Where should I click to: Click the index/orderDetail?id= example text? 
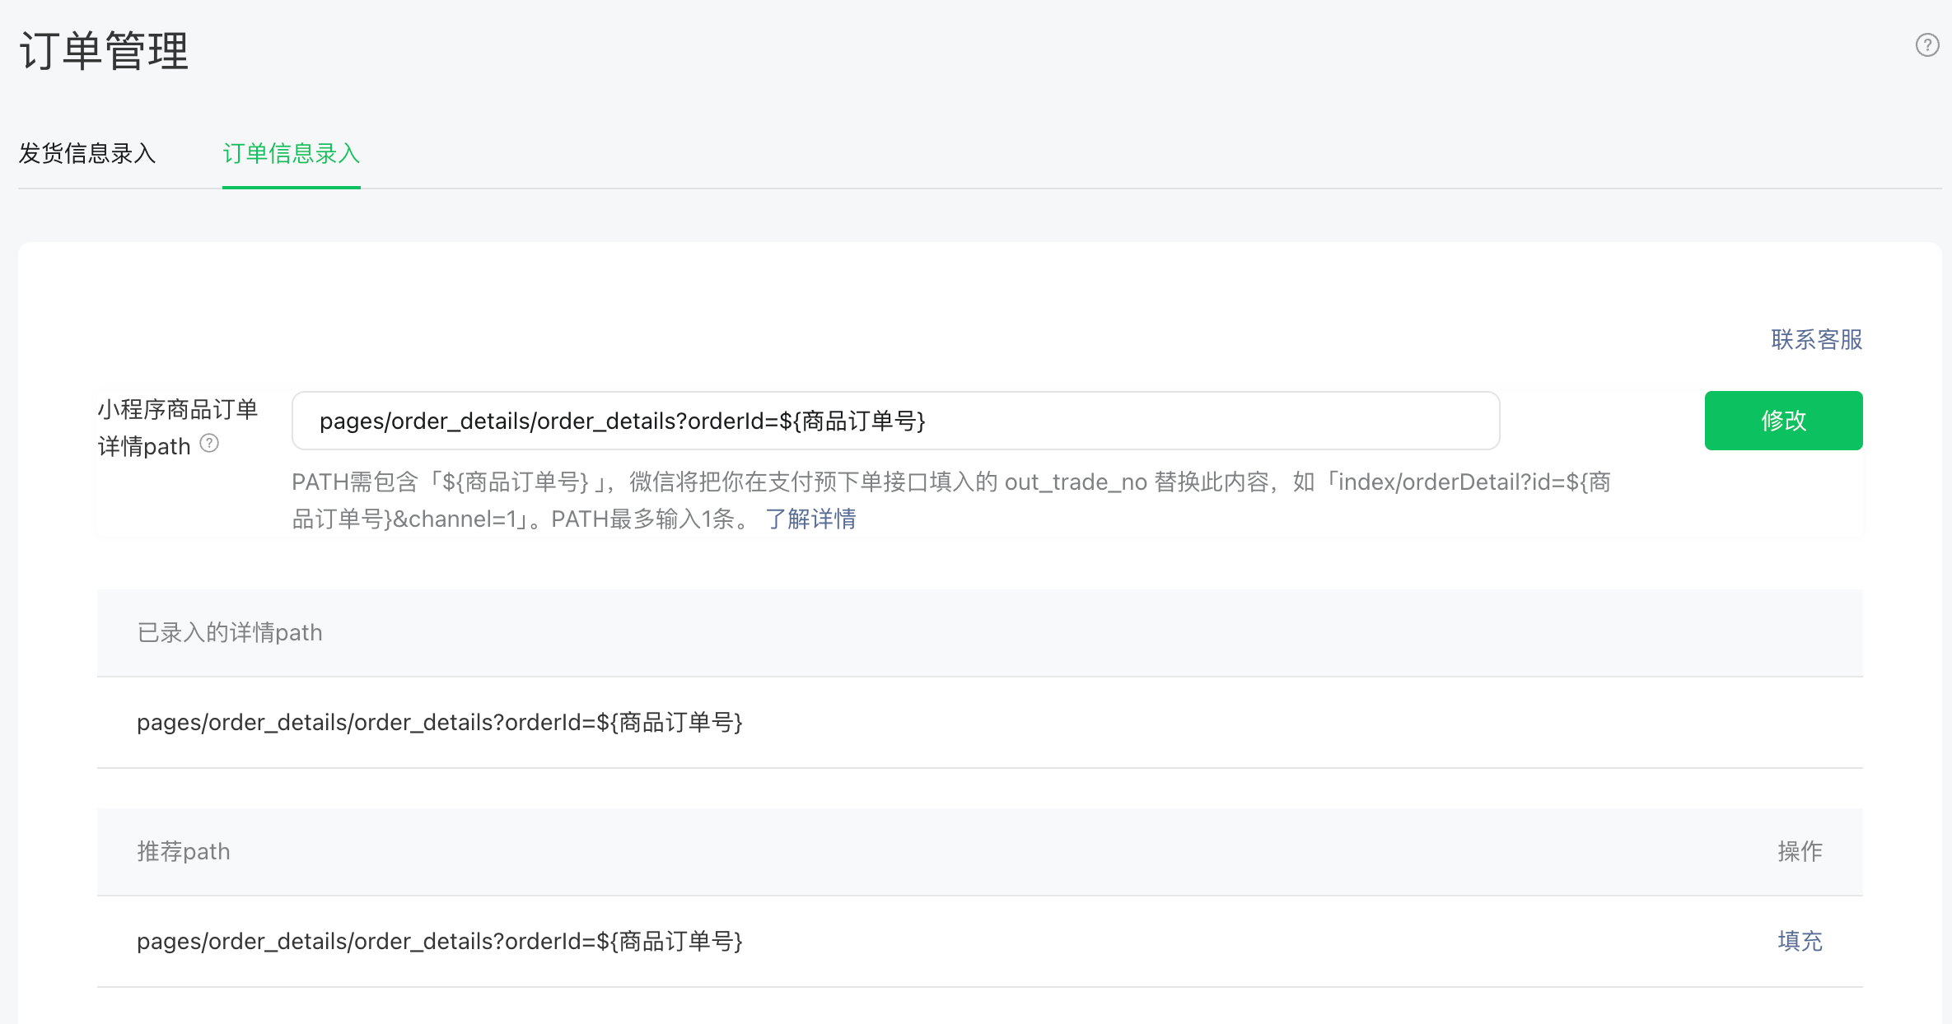1450,482
